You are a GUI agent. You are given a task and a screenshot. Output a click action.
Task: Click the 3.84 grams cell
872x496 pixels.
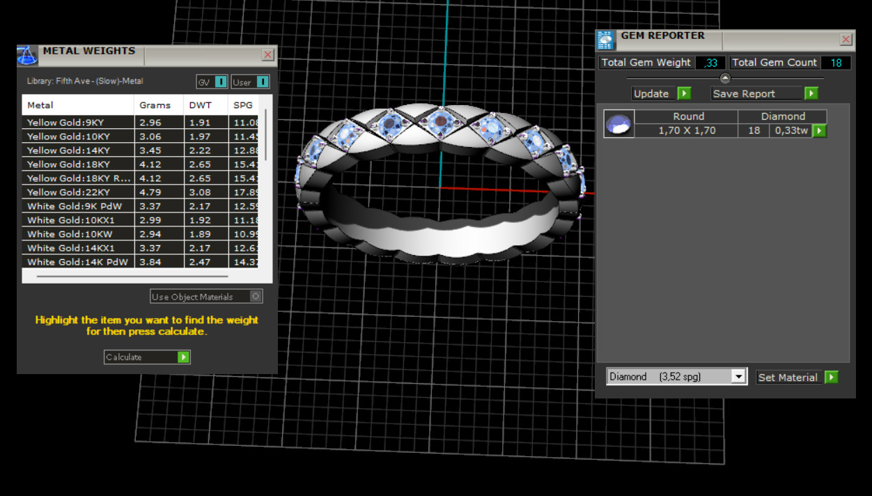[x=158, y=262]
